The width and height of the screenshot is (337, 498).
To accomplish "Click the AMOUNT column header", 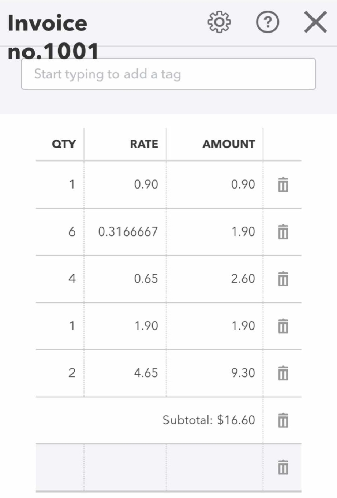I will [229, 144].
